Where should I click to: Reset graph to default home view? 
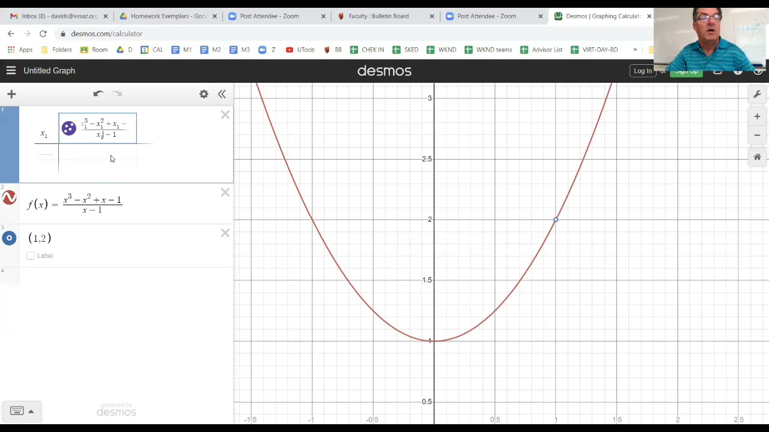757,157
